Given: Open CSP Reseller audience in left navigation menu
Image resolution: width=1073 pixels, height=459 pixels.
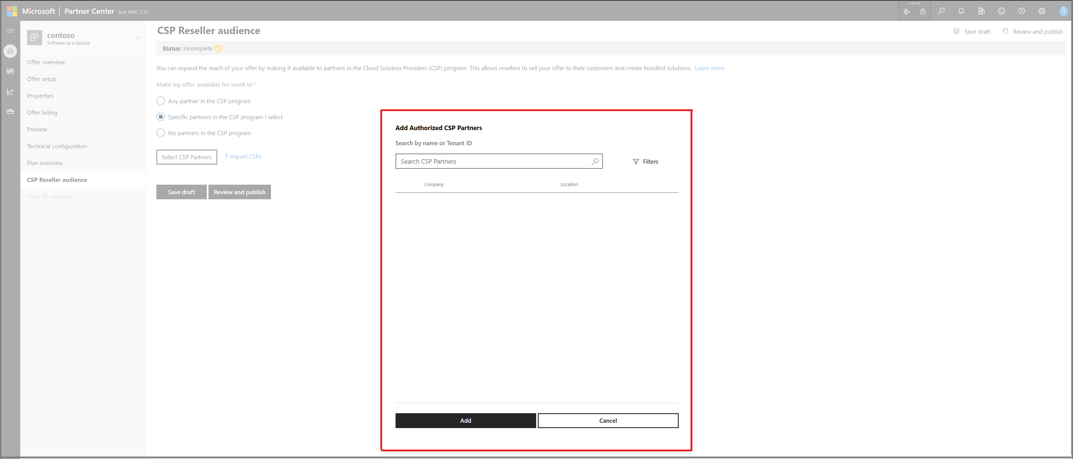Looking at the screenshot, I should pyautogui.click(x=57, y=179).
